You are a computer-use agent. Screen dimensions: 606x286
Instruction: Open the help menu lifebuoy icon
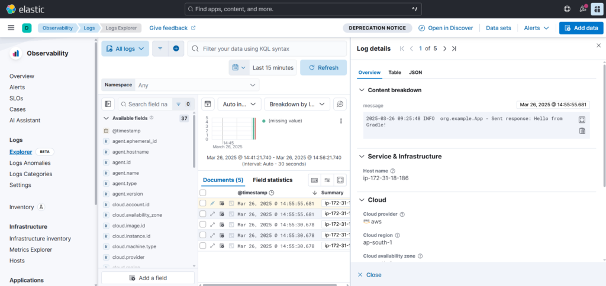(x=567, y=9)
